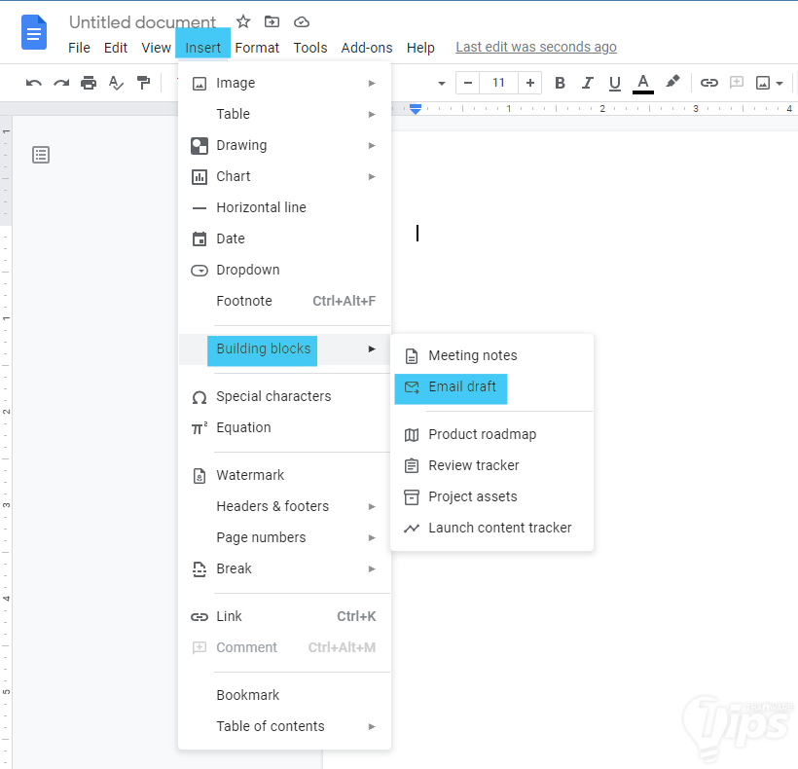This screenshot has height=769, width=798.
Task: Undo the last action
Action: point(34,83)
